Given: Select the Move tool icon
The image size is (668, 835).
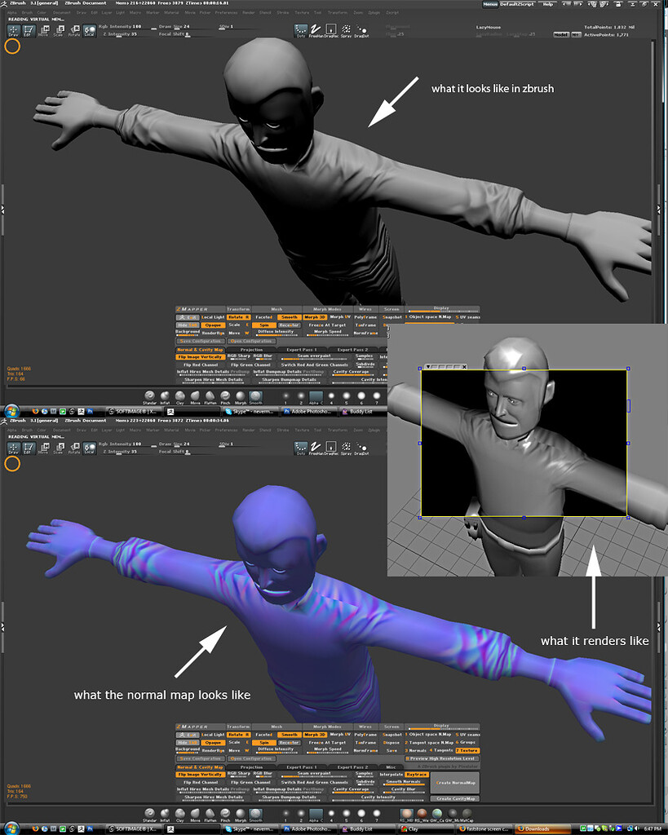Looking at the screenshot, I should (x=44, y=29).
